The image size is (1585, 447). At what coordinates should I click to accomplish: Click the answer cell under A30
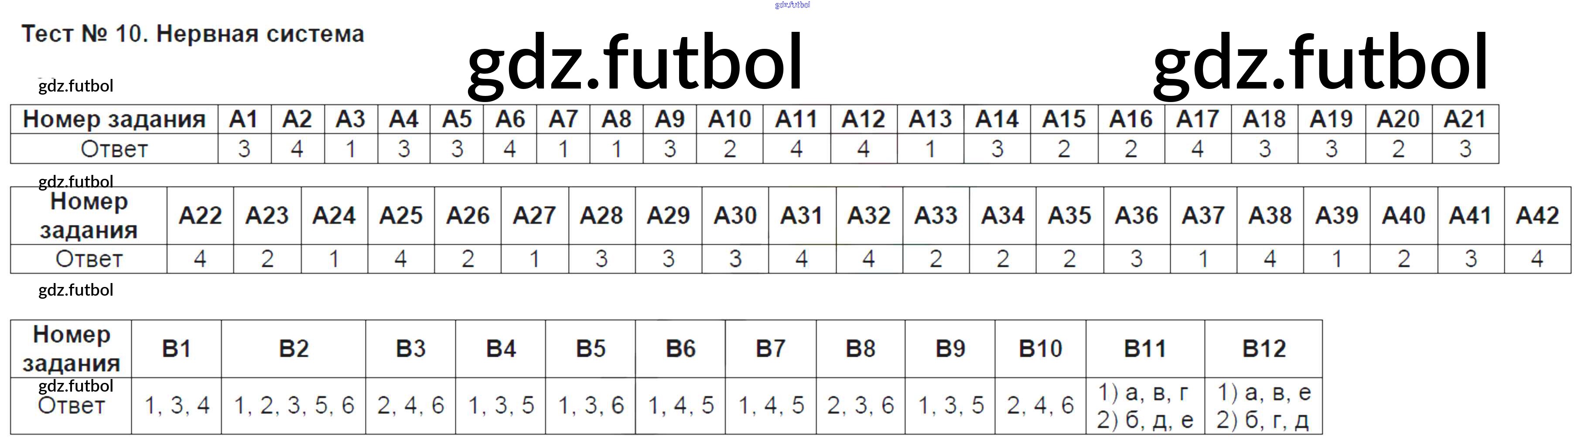pyautogui.click(x=735, y=259)
